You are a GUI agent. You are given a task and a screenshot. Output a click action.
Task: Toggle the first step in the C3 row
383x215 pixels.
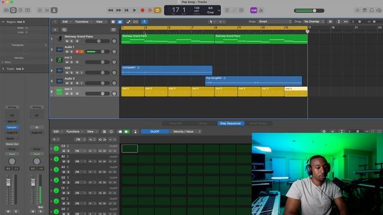pos(130,149)
